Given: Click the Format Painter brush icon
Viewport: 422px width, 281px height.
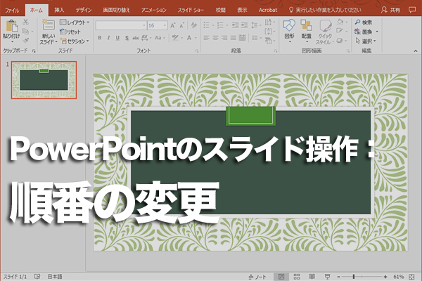Looking at the screenshot, I should (26, 41).
